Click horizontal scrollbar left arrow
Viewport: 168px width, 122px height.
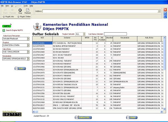point(34,112)
